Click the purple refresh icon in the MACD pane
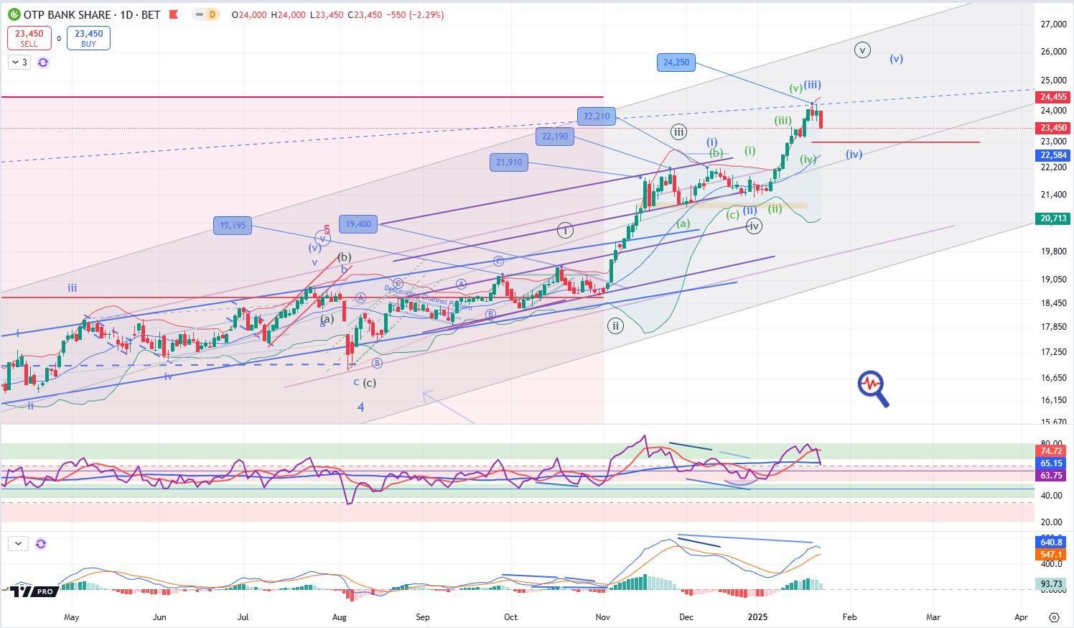This screenshot has height=628, width=1074. 41,544
